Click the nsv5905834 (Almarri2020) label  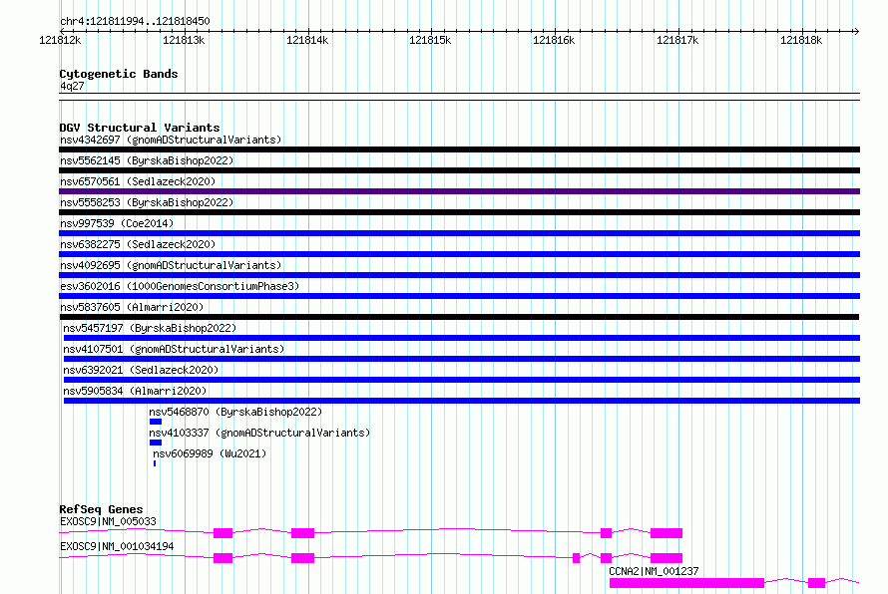coord(135,391)
